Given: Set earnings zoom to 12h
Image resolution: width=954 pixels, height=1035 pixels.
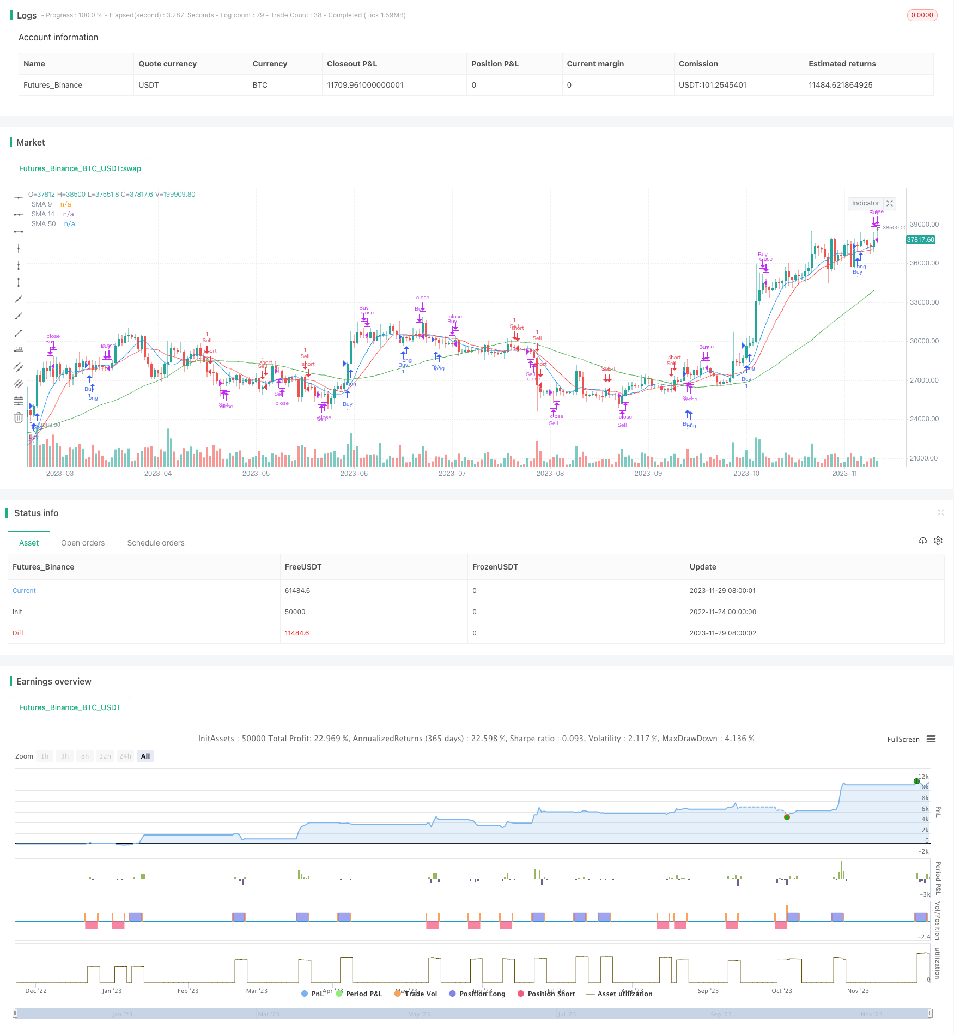Looking at the screenshot, I should click(x=105, y=756).
